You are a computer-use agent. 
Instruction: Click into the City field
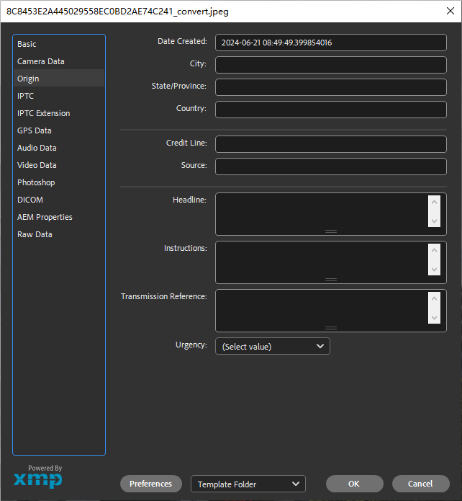[330, 65]
